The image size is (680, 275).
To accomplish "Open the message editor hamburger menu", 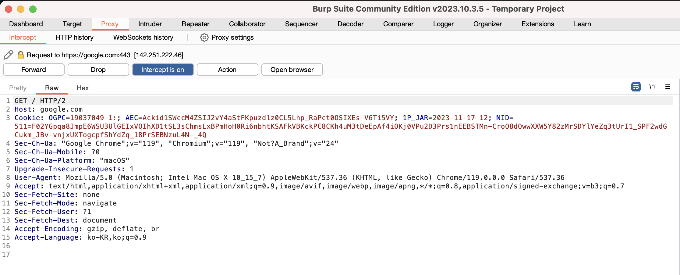I will 668,87.
